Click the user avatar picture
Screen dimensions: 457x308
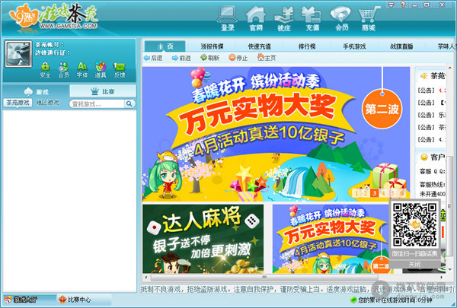click(18, 54)
